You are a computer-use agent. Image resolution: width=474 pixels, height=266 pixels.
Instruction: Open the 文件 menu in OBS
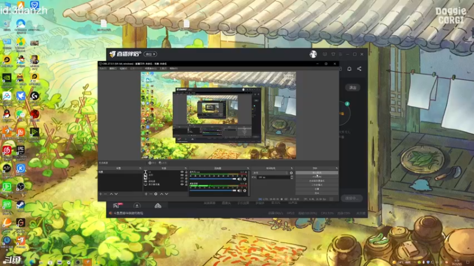pos(103,69)
